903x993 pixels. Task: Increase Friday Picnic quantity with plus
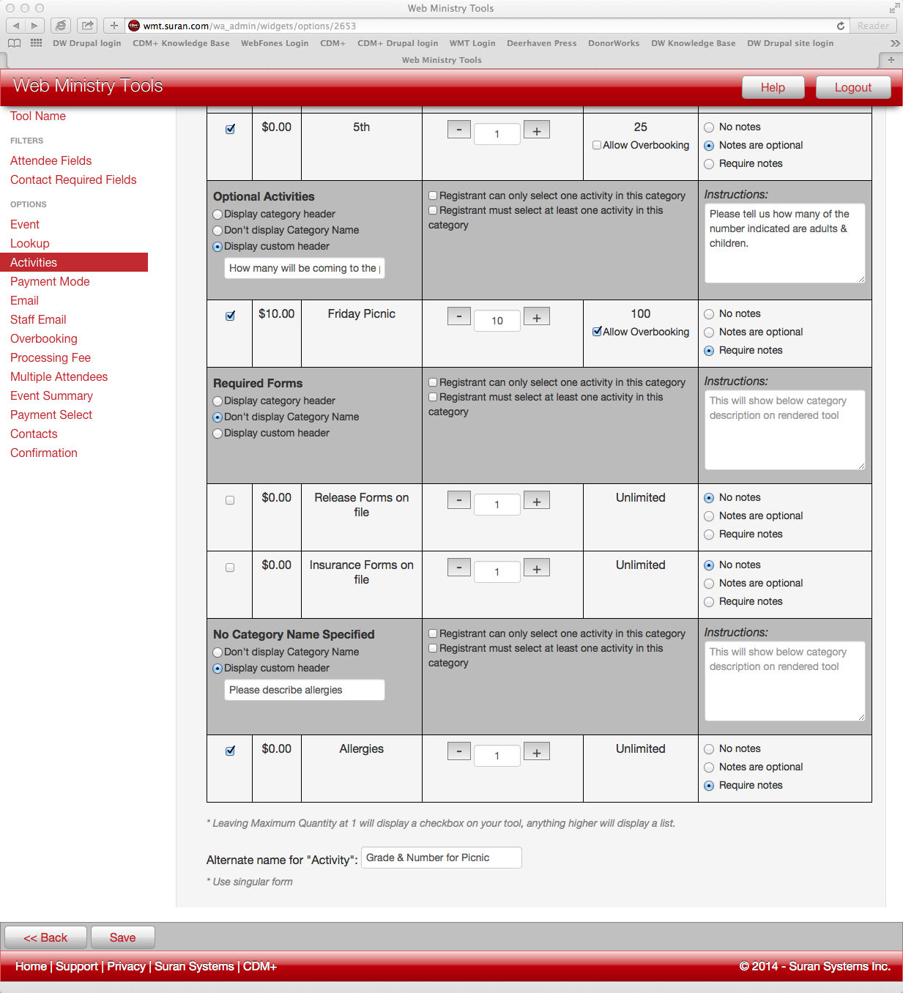tap(537, 317)
